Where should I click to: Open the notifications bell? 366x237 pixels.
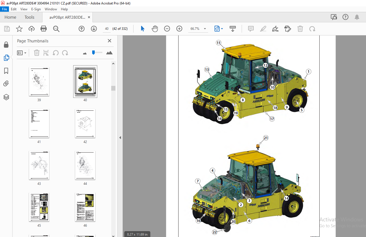point(357,17)
